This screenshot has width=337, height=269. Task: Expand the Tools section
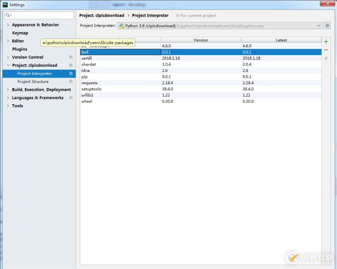8,106
